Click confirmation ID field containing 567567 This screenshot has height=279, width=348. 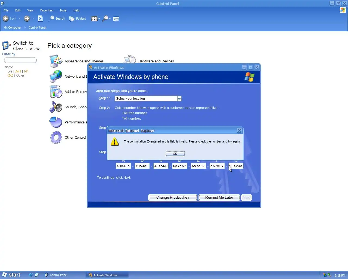click(x=217, y=166)
